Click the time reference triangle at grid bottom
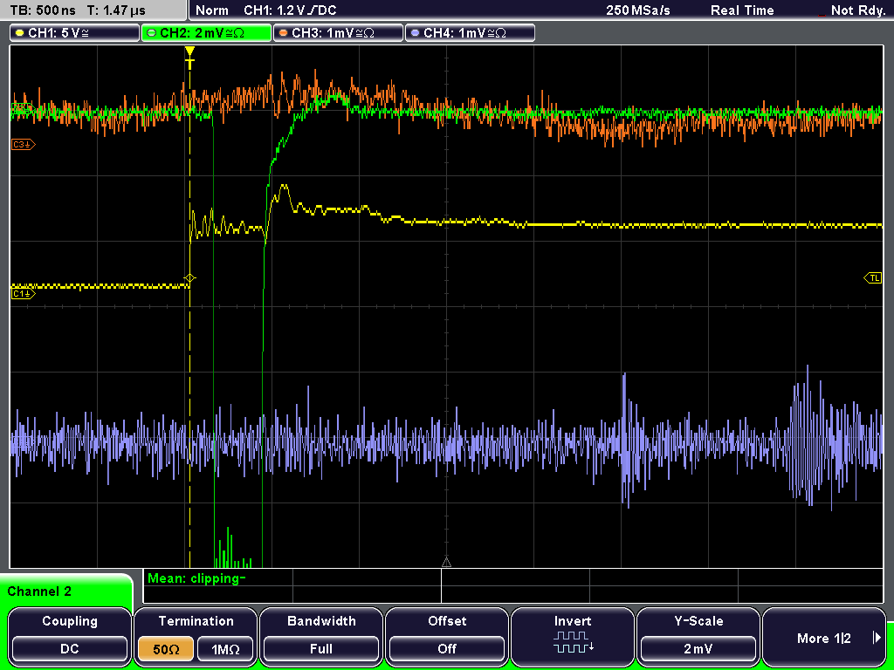The height and width of the screenshot is (670, 894). [x=446, y=563]
